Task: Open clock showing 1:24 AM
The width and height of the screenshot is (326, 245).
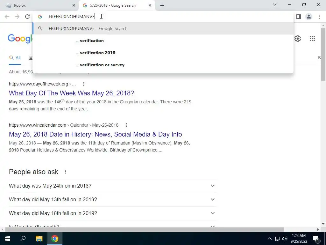Action: (299, 239)
